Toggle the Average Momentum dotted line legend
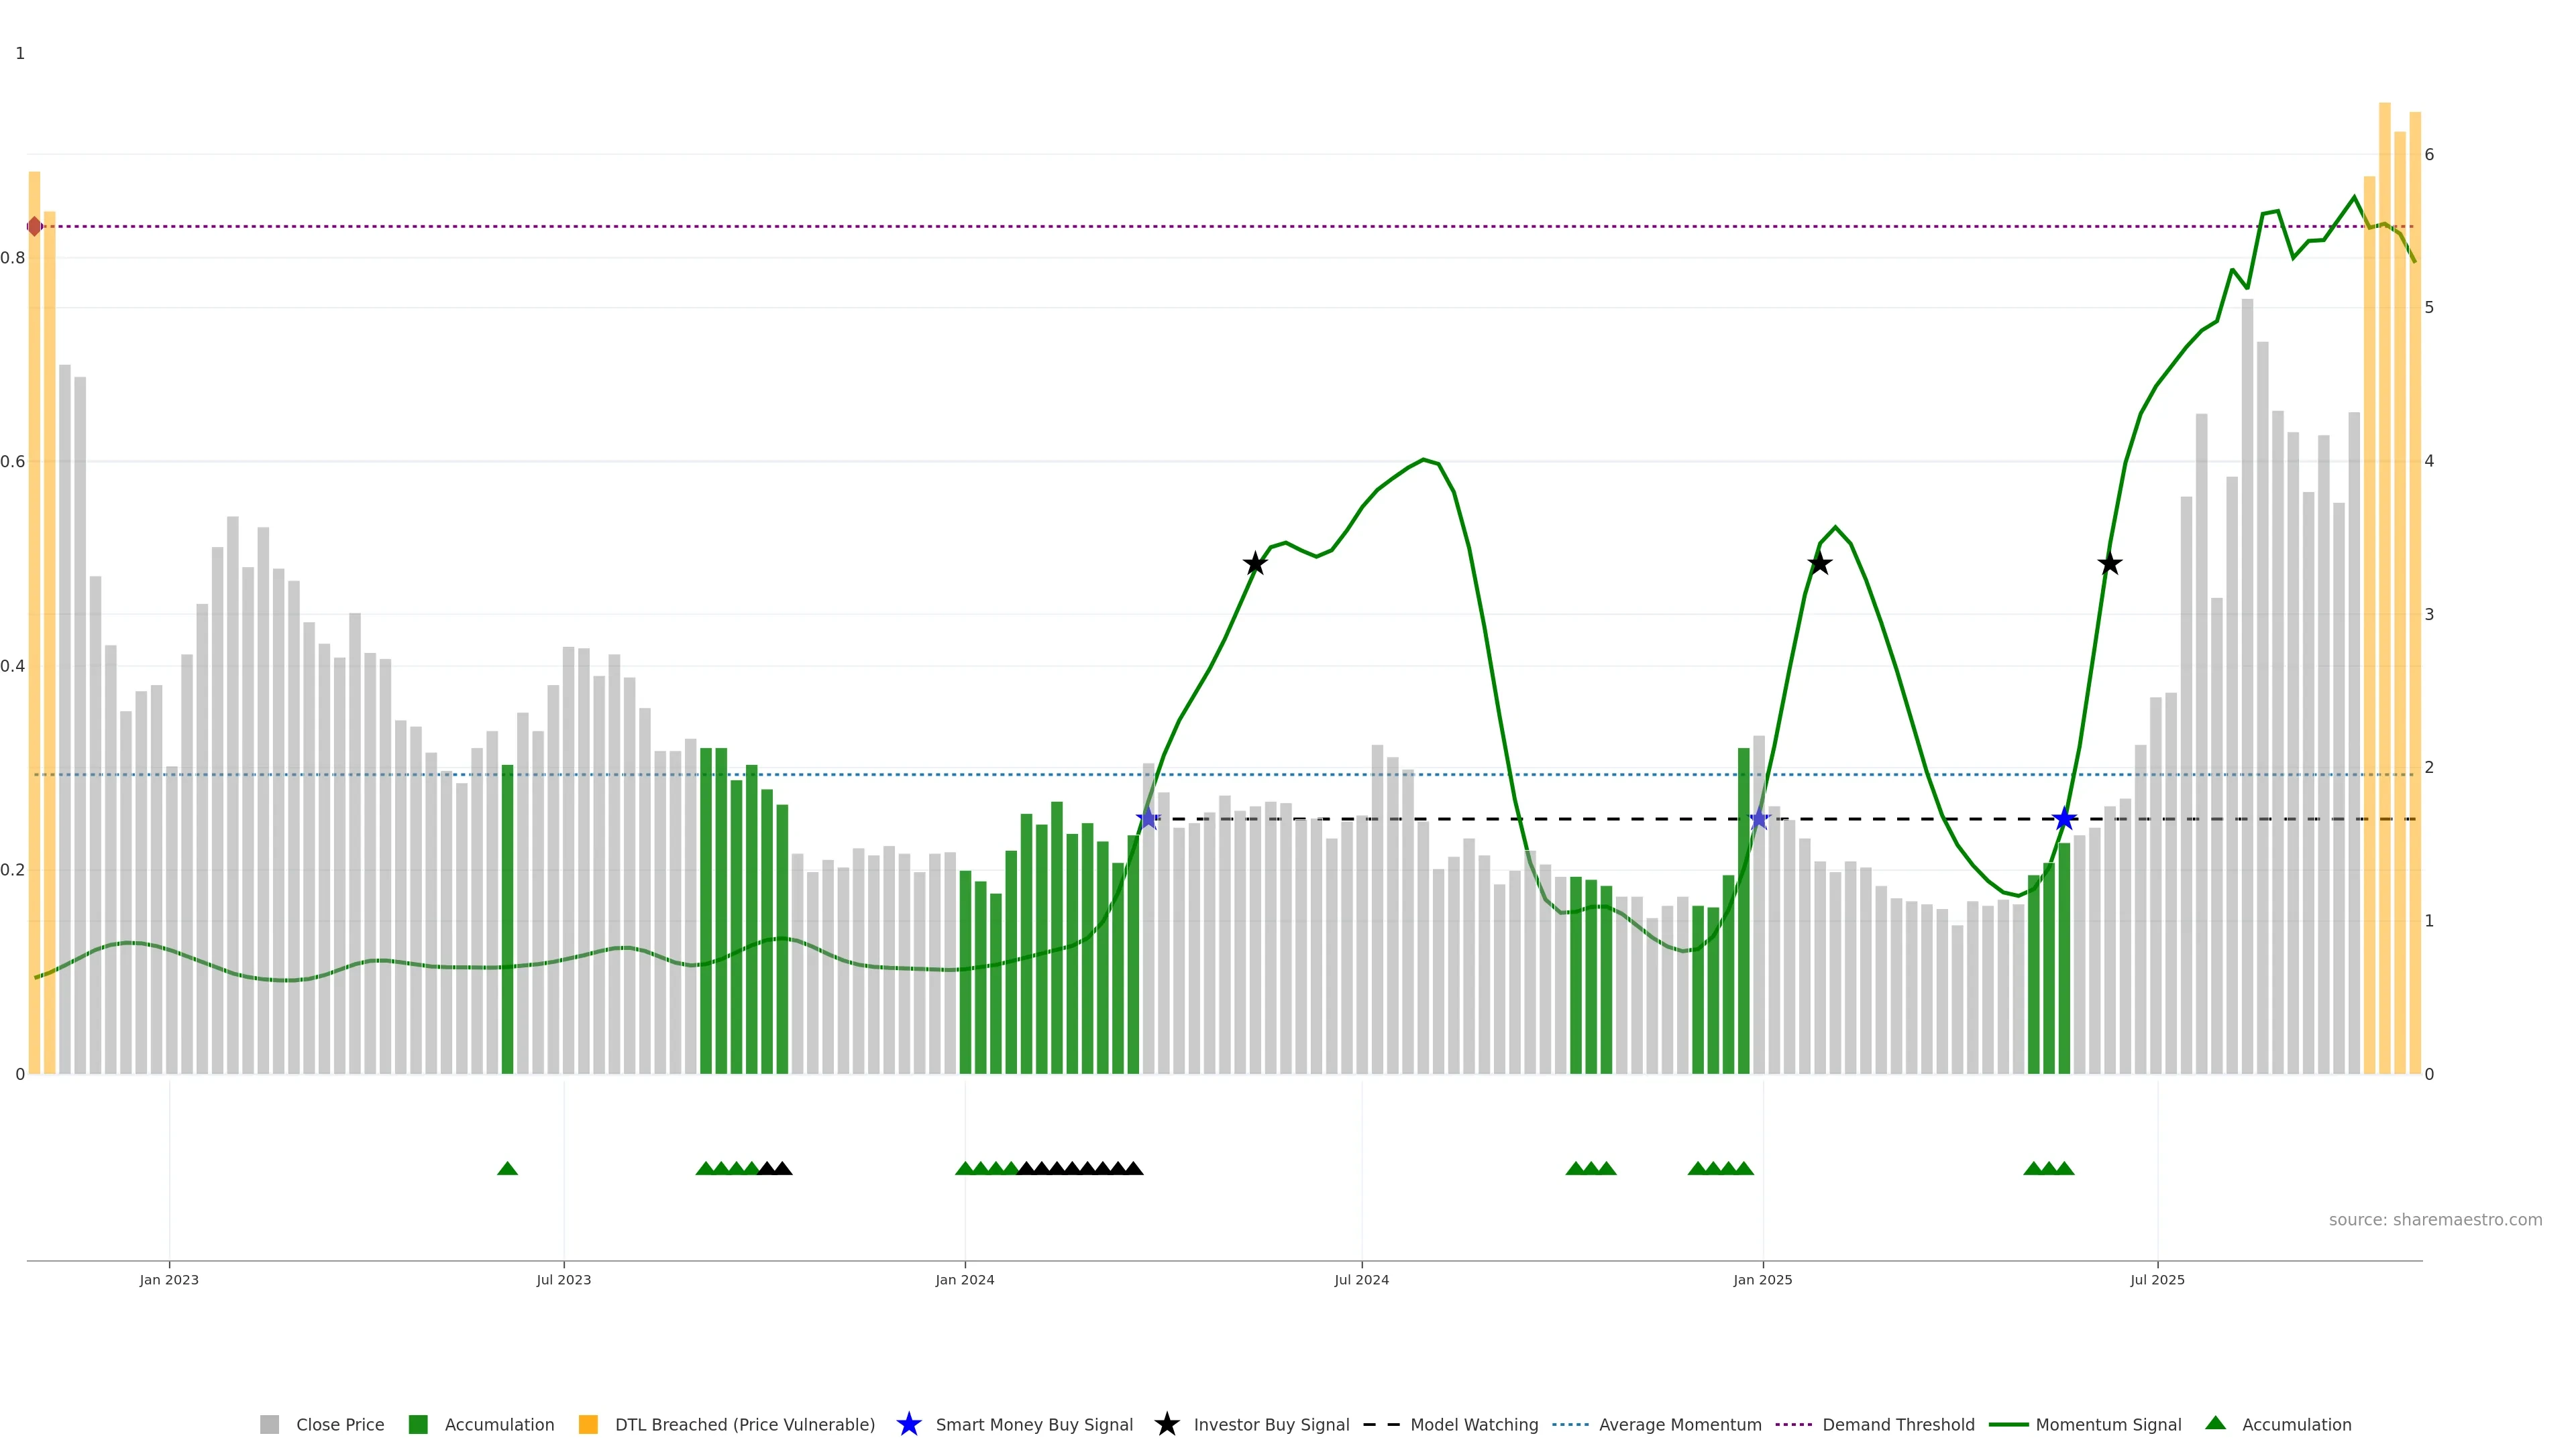Image resolution: width=2576 pixels, height=1448 pixels. click(x=1570, y=1425)
